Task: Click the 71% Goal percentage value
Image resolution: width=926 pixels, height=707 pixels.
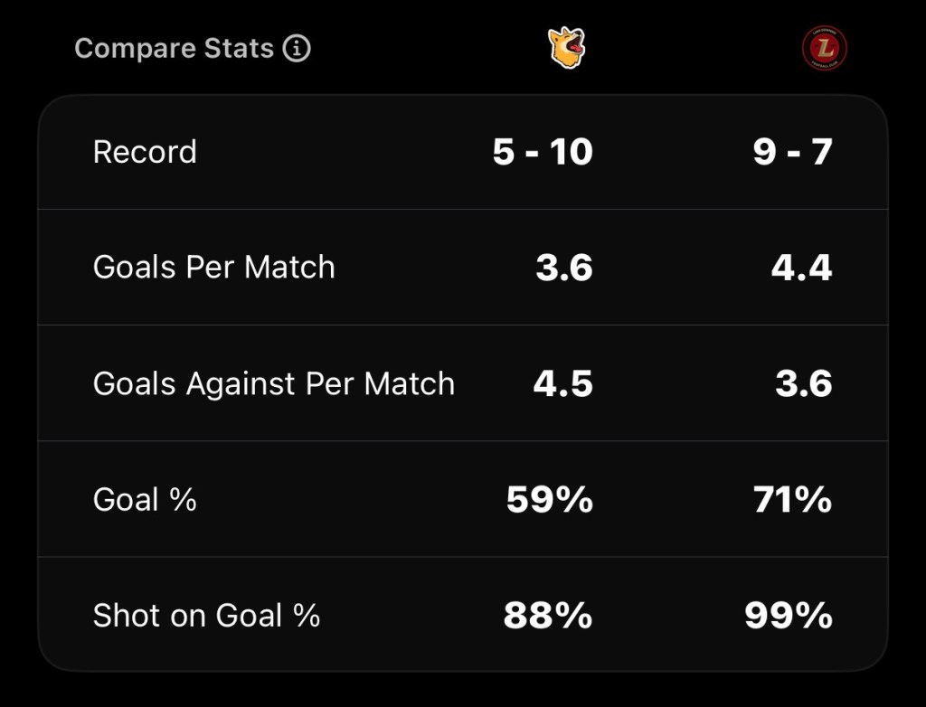Action: pos(792,499)
